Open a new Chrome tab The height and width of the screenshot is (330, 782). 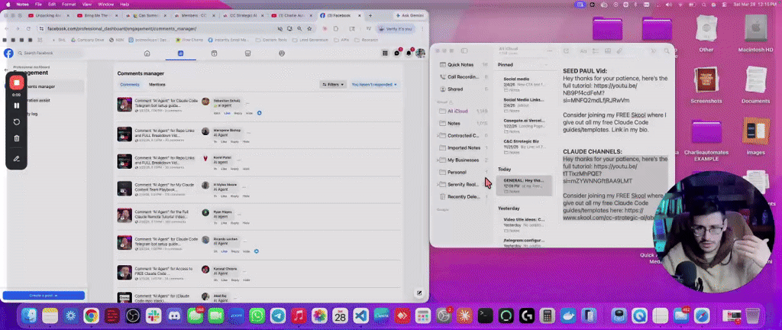370,15
